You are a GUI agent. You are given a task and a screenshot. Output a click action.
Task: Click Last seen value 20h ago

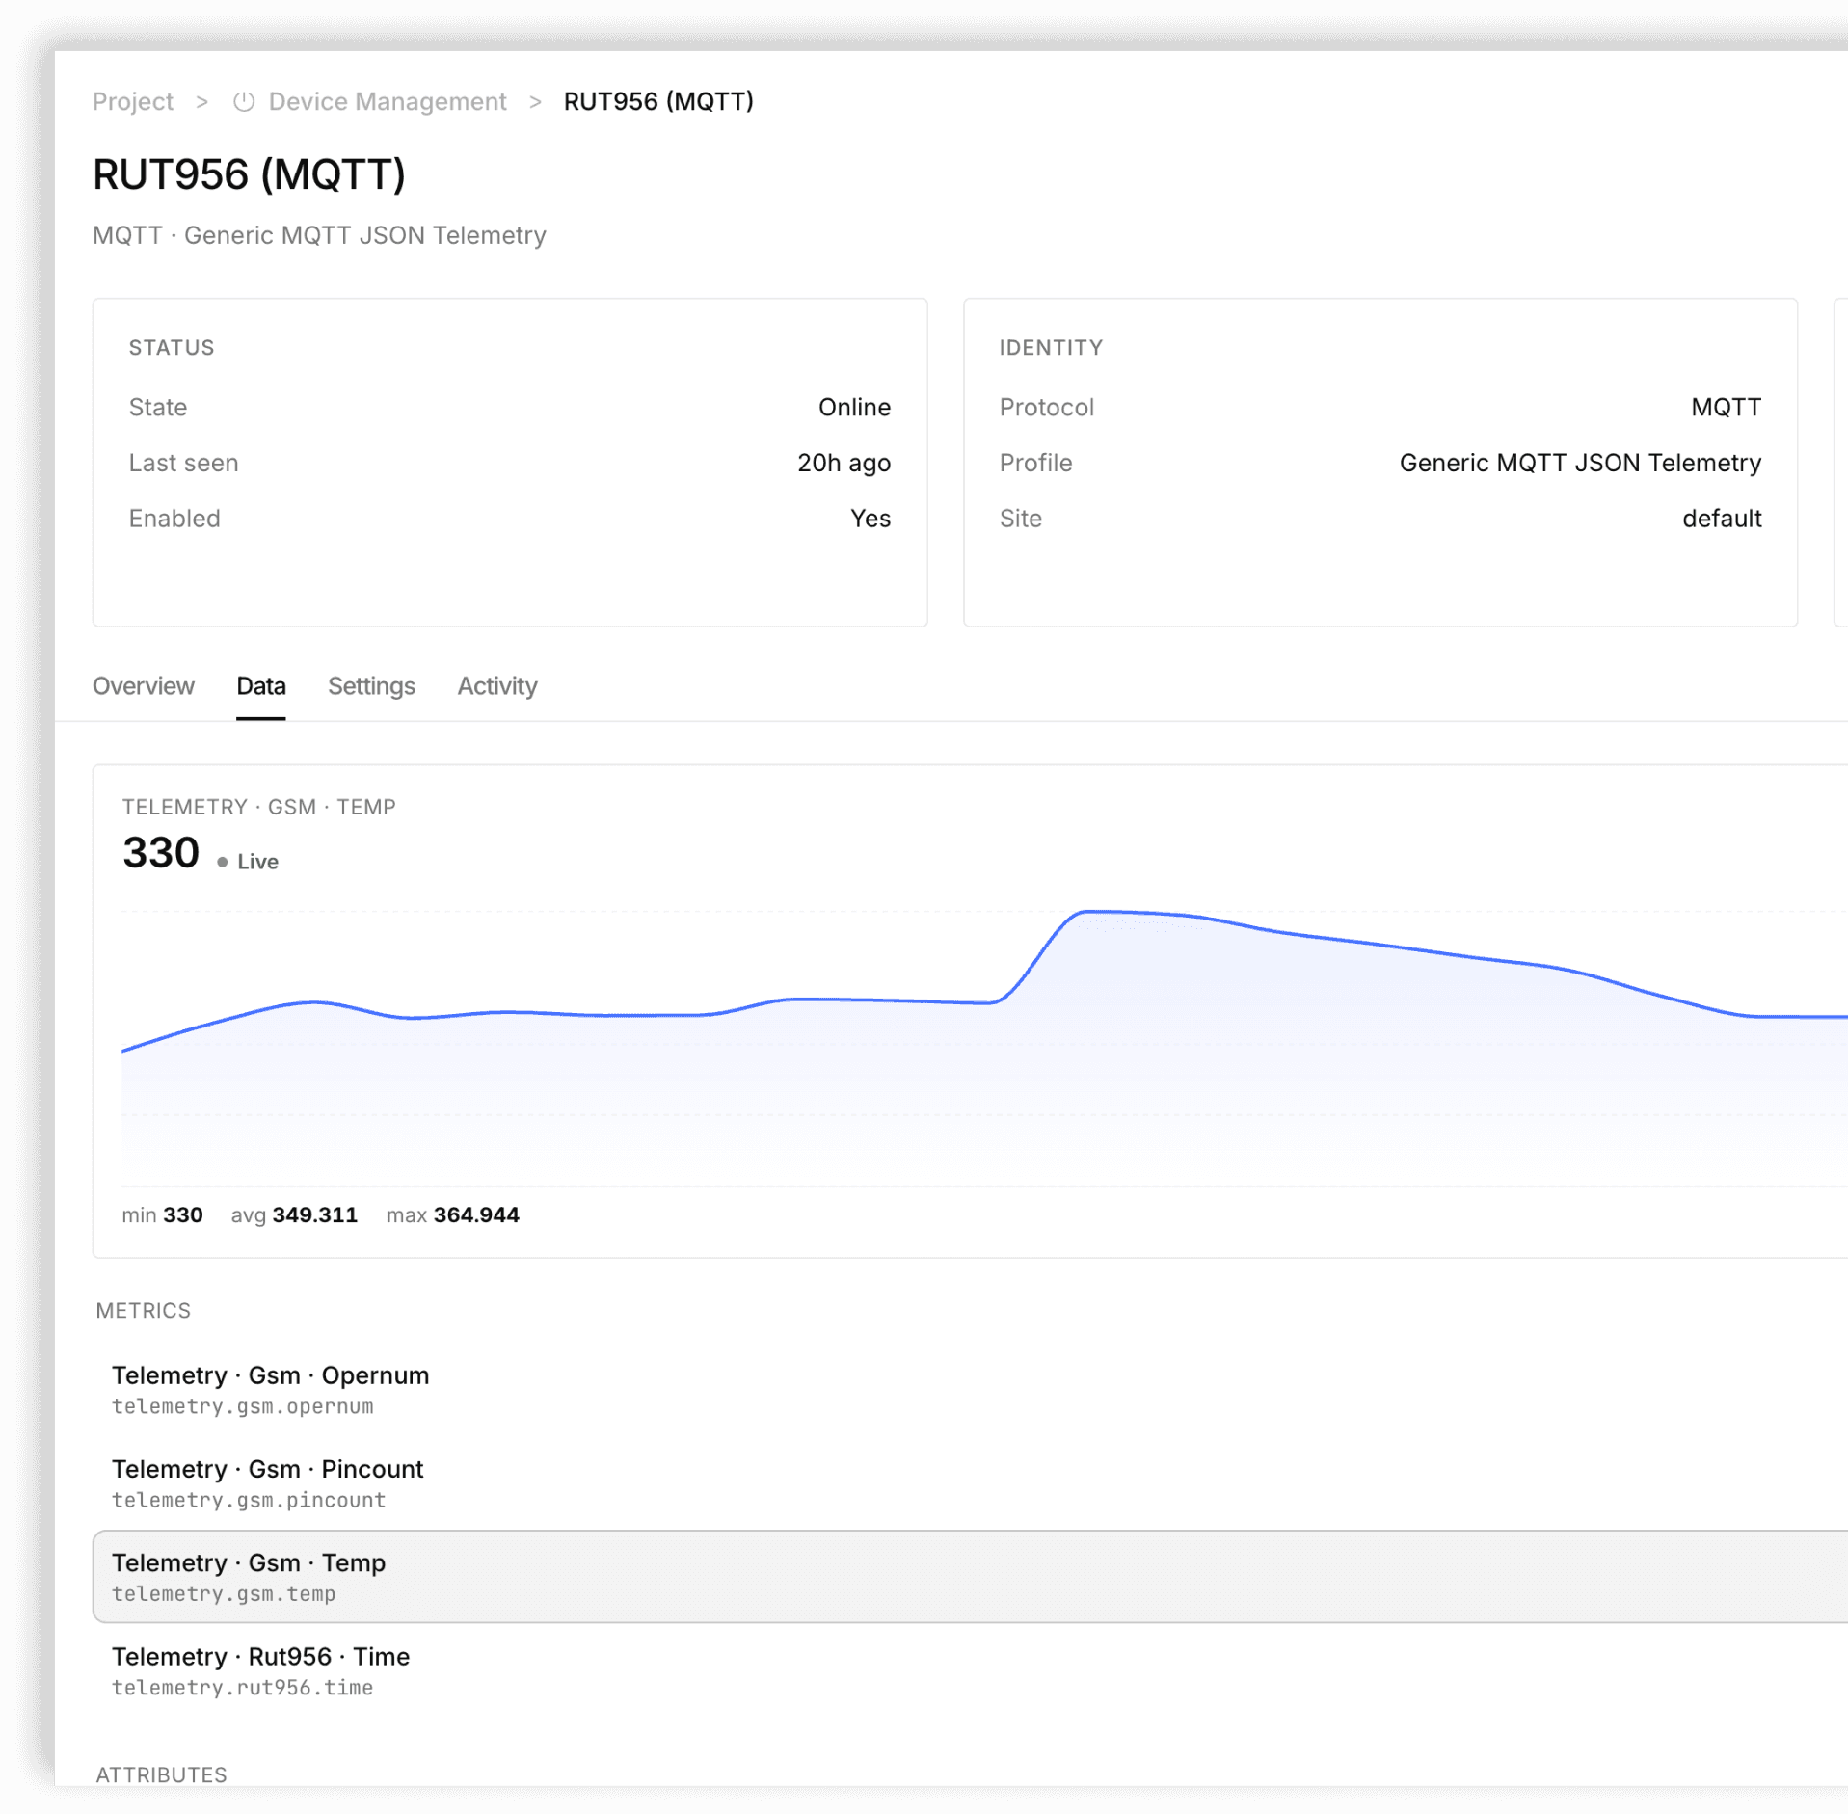844,463
